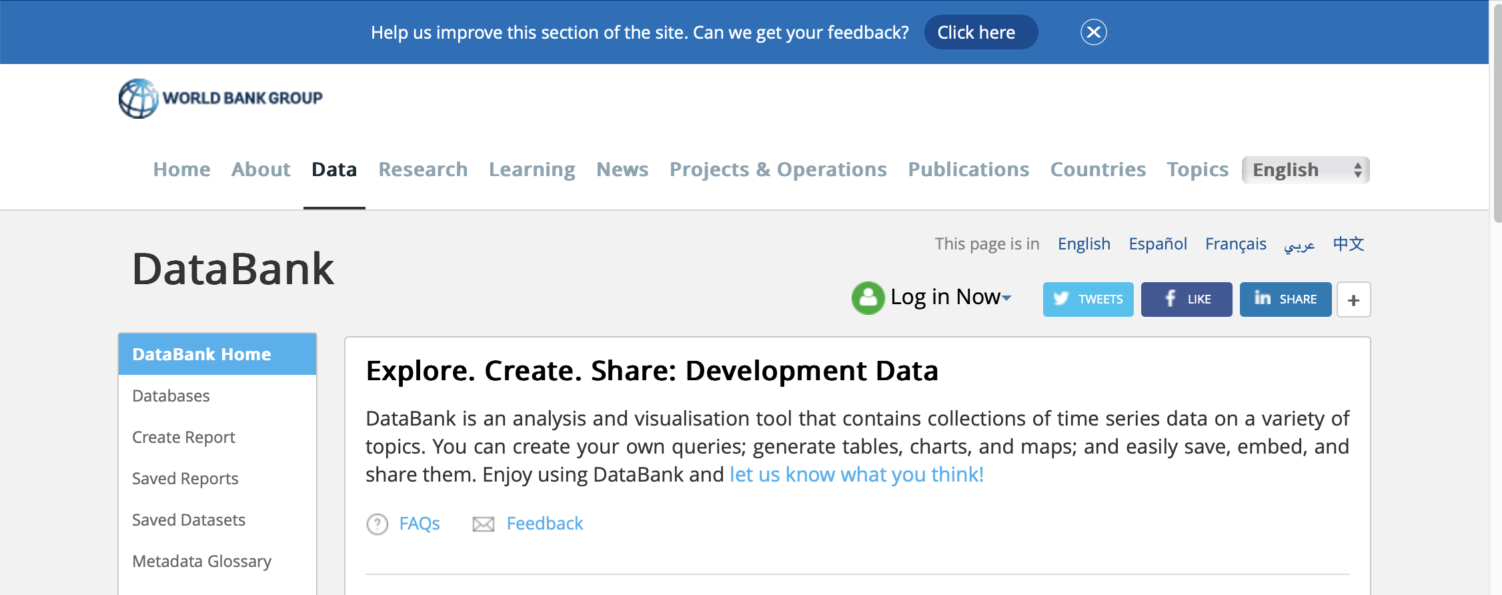1502x595 pixels.
Task: Open the Home navigation item
Action: [x=181, y=169]
